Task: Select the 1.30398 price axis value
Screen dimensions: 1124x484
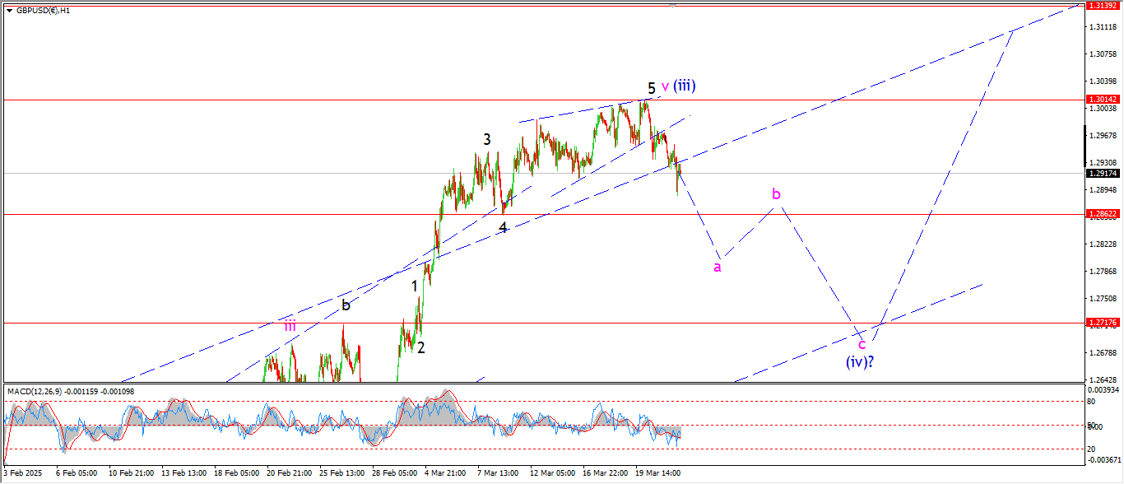Action: pyautogui.click(x=1101, y=81)
